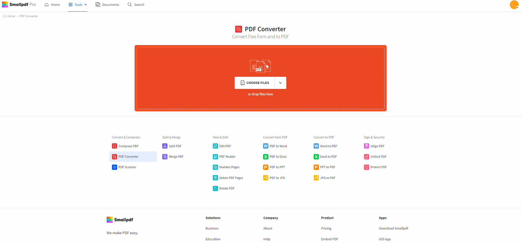Viewport: 522px width, 243px height.
Task: Click the PDF to Excel icon
Action: [x=266, y=157]
